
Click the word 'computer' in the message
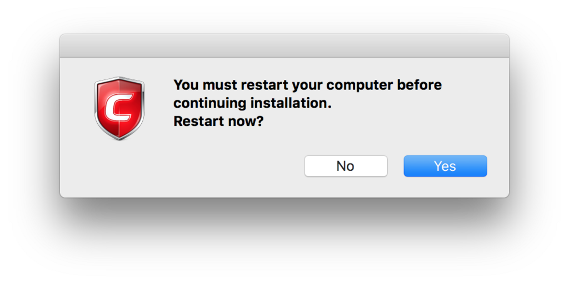tap(360, 85)
